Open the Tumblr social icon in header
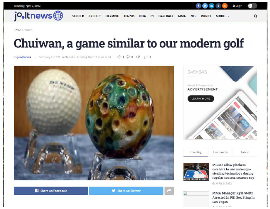270x209 pixels. click(218, 6)
